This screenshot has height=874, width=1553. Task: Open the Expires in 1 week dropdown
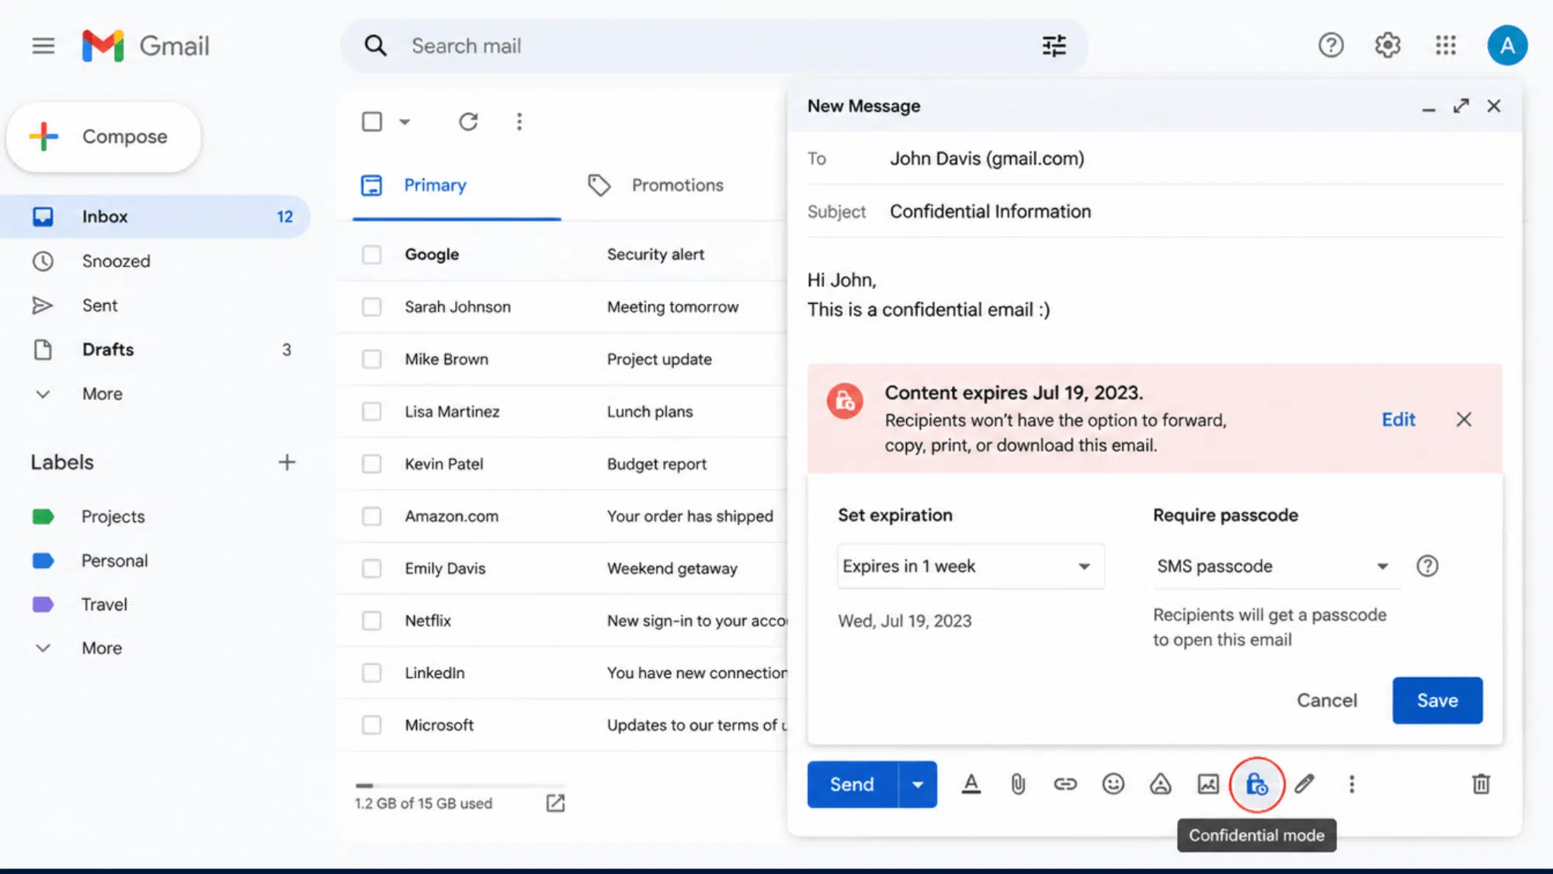coord(971,566)
